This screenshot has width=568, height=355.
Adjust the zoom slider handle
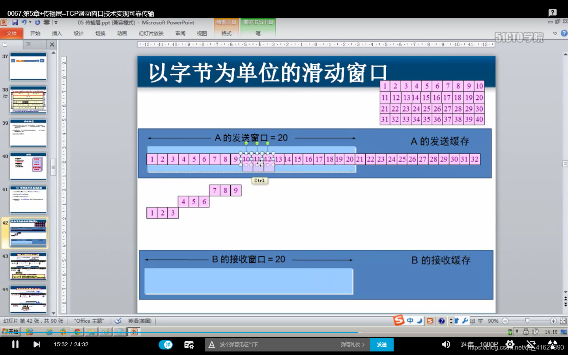coord(527,321)
